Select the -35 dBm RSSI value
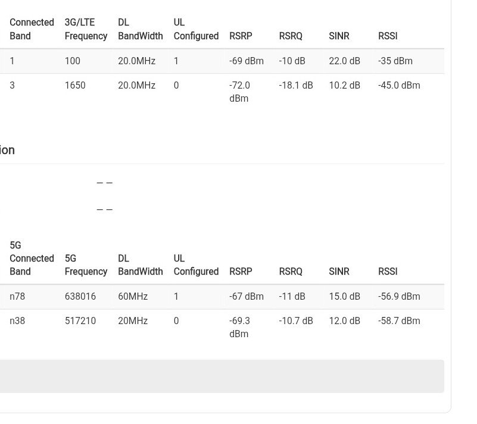477x424 pixels. (x=395, y=61)
